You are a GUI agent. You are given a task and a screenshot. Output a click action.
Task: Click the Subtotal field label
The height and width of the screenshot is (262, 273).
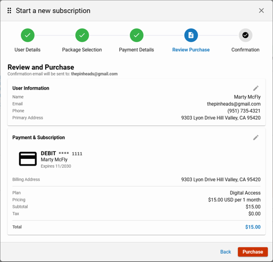point(20,206)
